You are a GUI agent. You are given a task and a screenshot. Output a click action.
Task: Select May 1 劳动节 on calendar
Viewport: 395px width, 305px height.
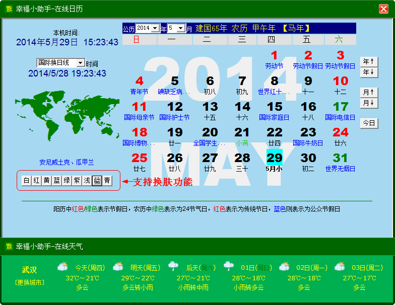274,60
